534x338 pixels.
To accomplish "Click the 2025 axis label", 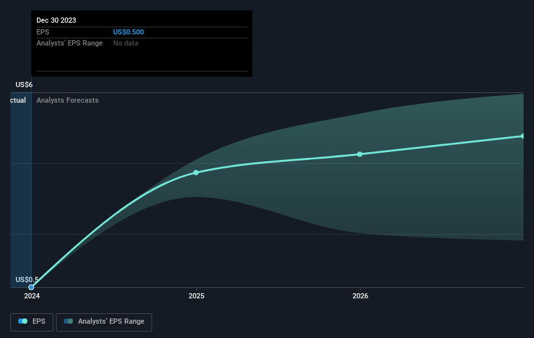I will (196, 296).
